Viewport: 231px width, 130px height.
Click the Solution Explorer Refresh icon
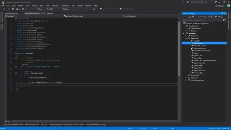[206, 17]
